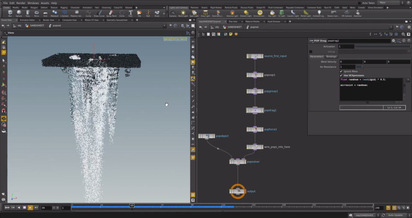412x218 pixels.
Task: Select the popsolver node
Action: [238, 161]
